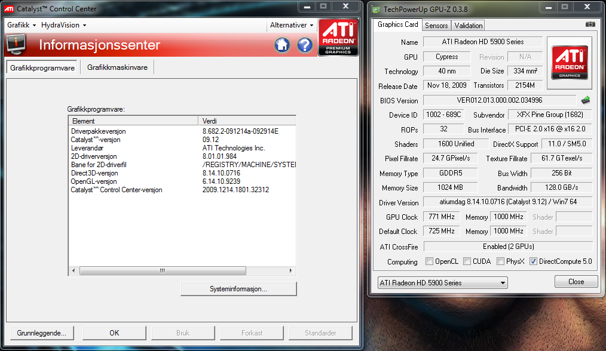Click the Release Date Nov 18, 2009 field
The image size is (606, 351).
point(447,85)
